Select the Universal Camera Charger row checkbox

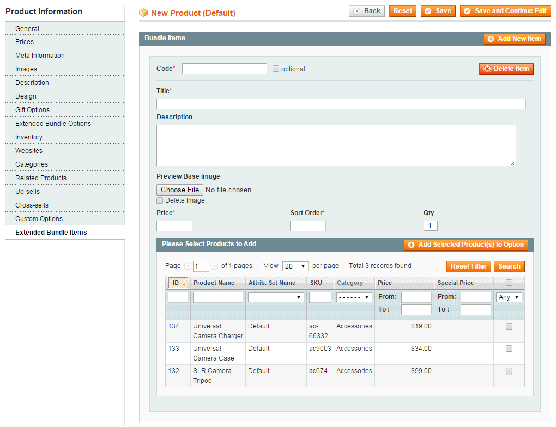pos(509,327)
